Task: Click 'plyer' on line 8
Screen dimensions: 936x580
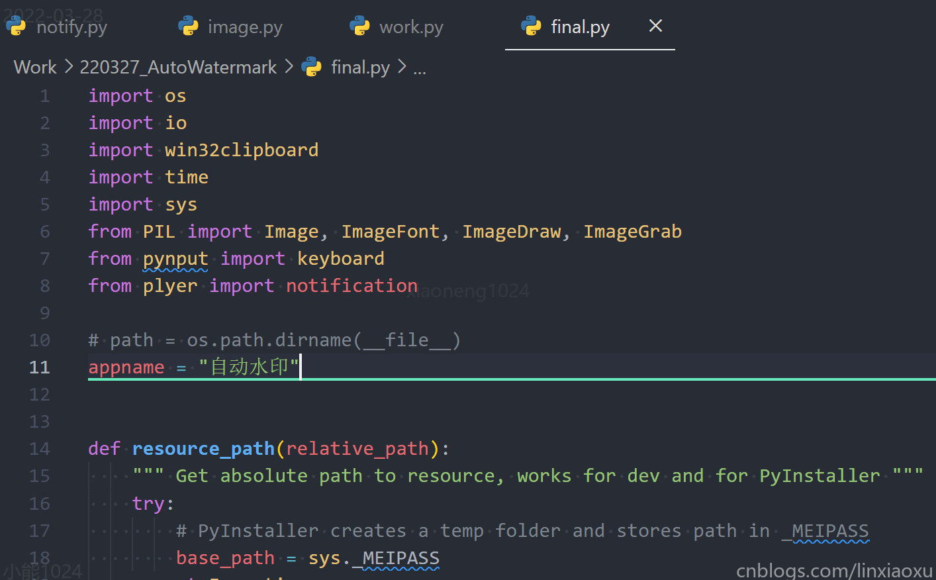Action: tap(170, 286)
